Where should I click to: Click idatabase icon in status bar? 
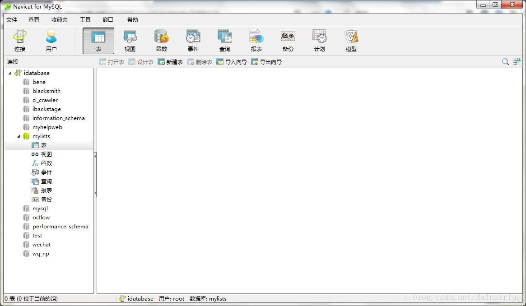pos(122,299)
